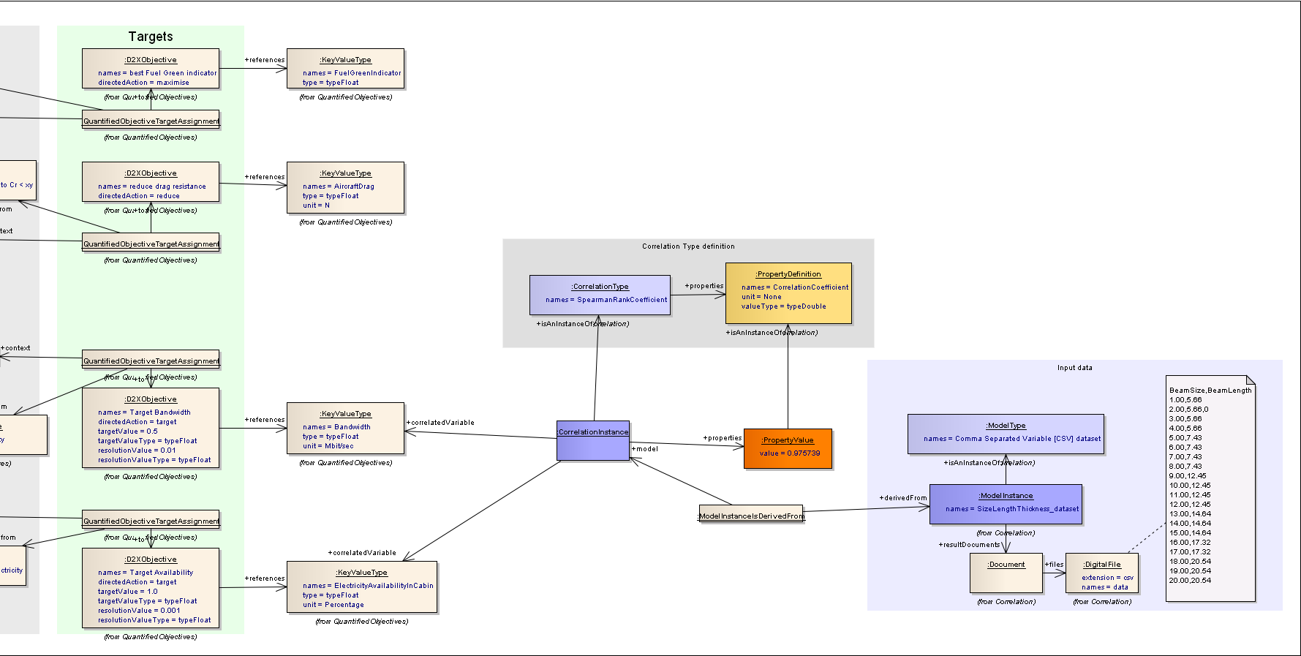This screenshot has width=1301, height=656.
Task: Select the KeyValueType FuelGreenIndicator box
Action: (345, 69)
